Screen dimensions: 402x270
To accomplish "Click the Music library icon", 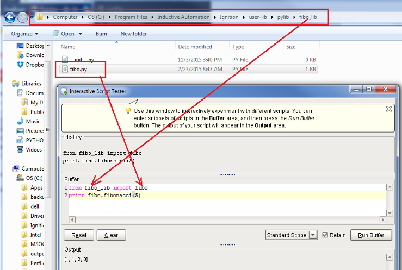I will [x=20, y=121].
